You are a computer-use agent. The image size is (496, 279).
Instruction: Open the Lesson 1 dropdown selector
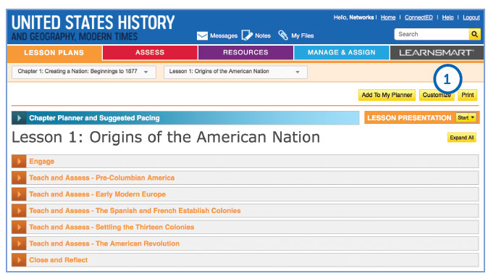pos(235,72)
